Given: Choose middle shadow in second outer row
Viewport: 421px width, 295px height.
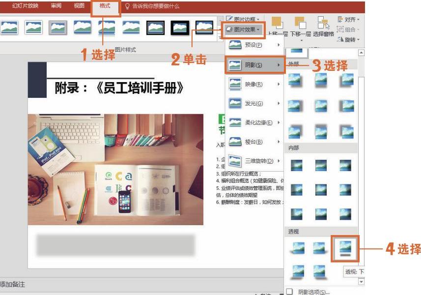Looking at the screenshot, I should click(321, 106).
